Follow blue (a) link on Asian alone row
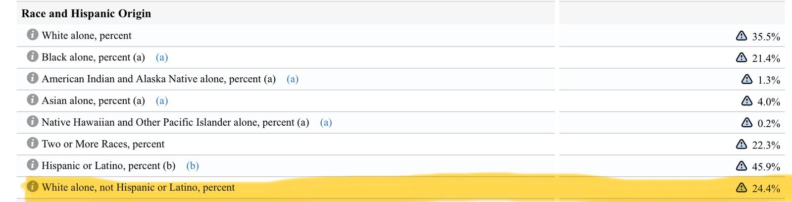The width and height of the screenshot is (792, 202). (162, 101)
